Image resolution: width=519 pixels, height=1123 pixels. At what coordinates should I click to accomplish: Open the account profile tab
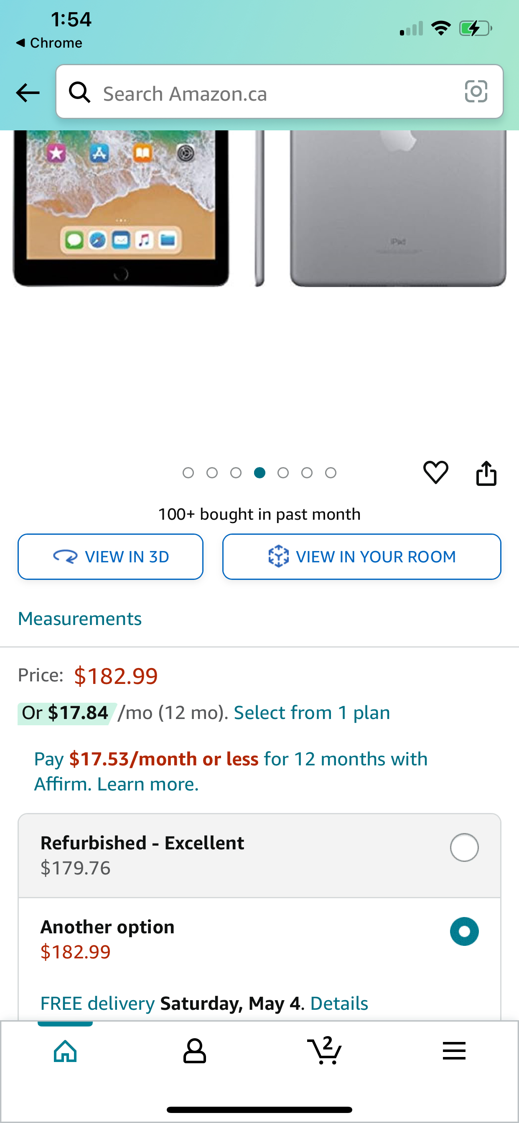194,1051
